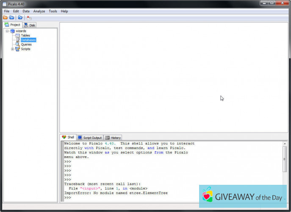Switch to the Disk tab

click(30, 25)
